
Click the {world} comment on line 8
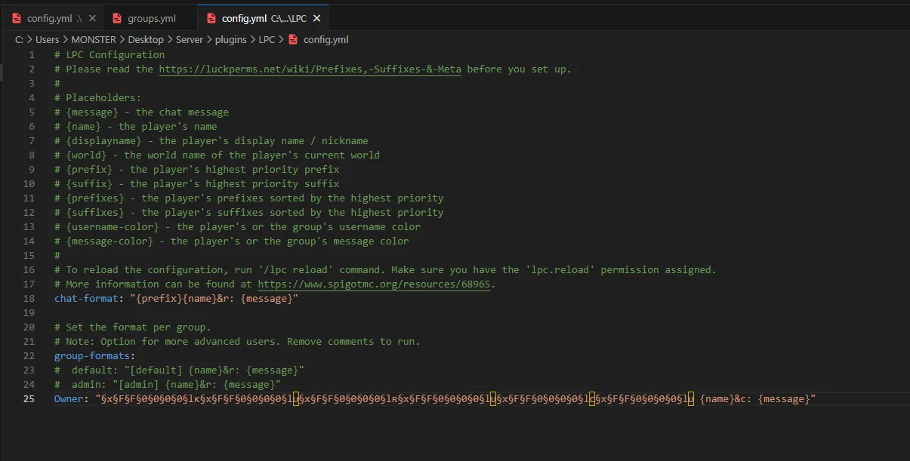217,155
